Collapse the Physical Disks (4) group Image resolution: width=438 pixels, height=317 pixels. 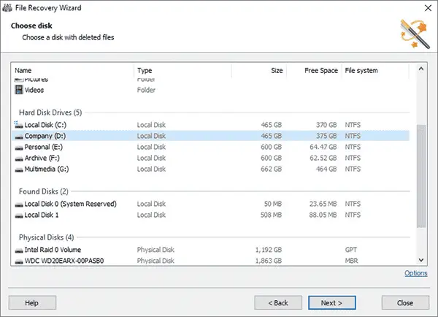click(47, 237)
